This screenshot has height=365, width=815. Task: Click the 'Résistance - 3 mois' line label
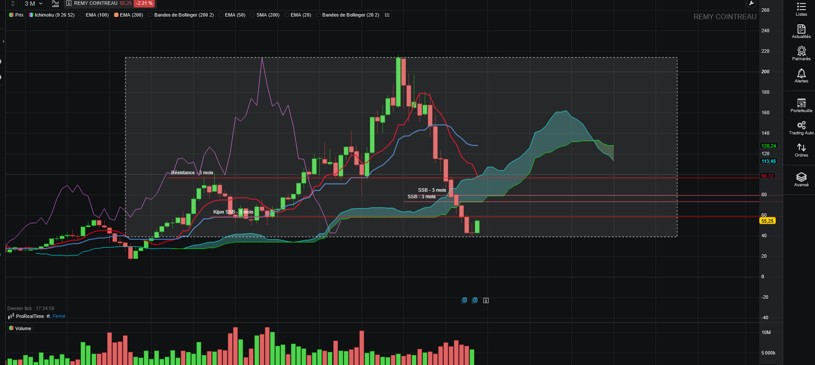point(192,173)
